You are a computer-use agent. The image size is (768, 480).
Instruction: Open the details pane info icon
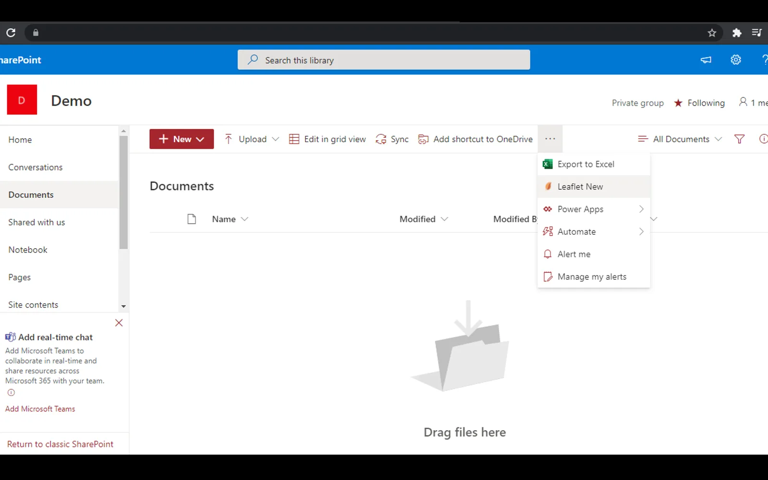pos(763,139)
